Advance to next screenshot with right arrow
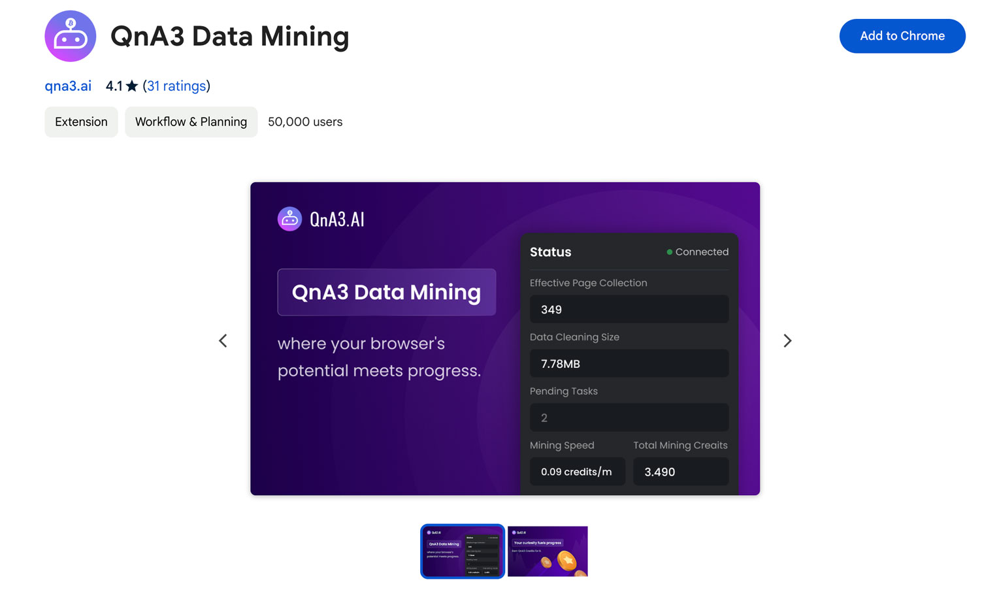 tap(787, 340)
